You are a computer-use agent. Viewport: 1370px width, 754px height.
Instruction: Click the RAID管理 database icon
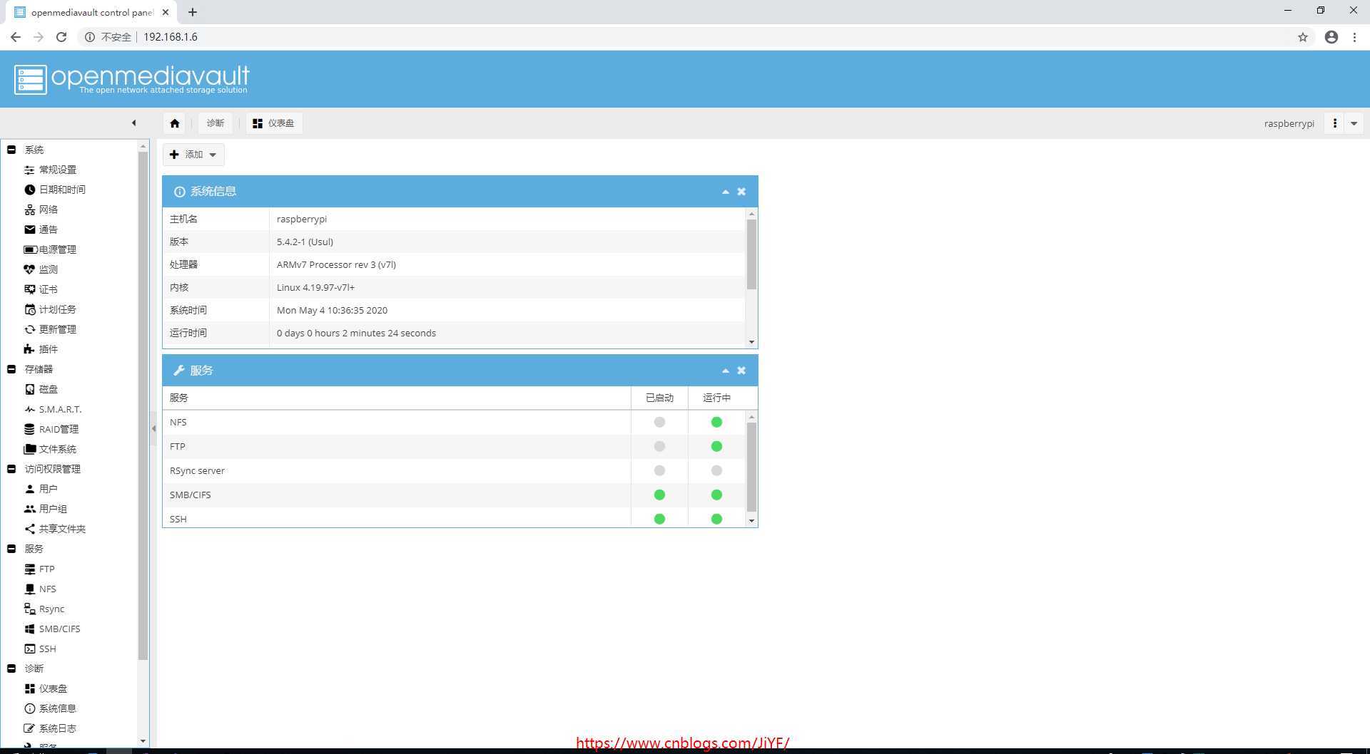coord(29,429)
